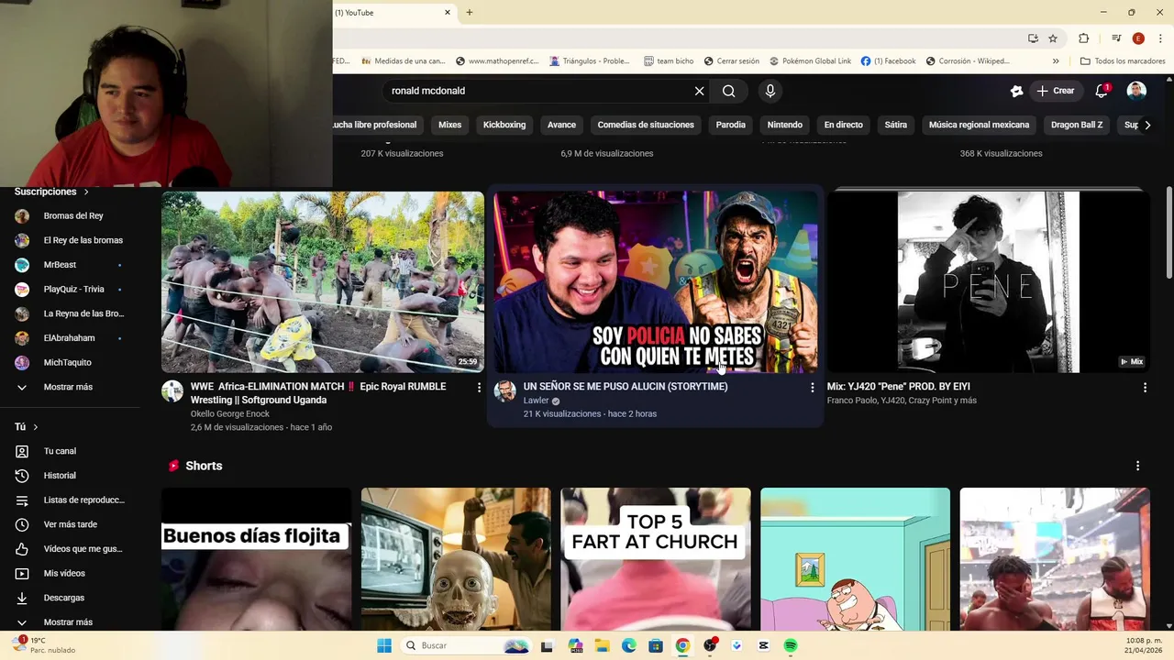Open the Buenos días flojita short
This screenshot has width=1174, height=660.
pos(256,559)
